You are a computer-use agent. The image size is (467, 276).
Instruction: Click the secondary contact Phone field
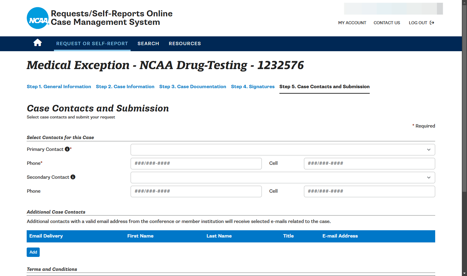pyautogui.click(x=196, y=191)
